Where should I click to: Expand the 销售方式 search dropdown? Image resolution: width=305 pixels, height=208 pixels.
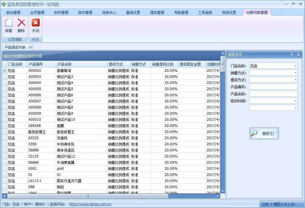(x=295, y=73)
